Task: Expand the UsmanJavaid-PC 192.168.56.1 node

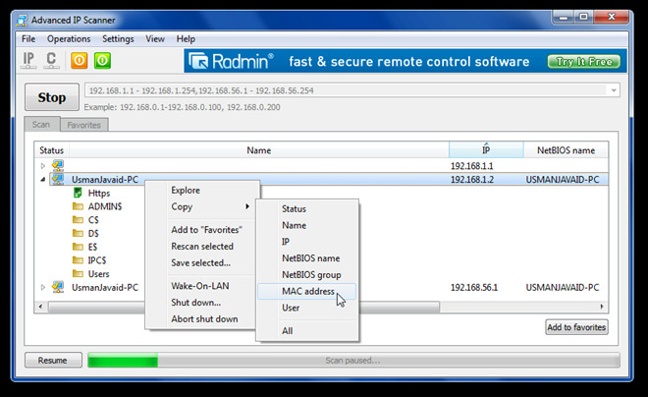Action: pos(42,287)
